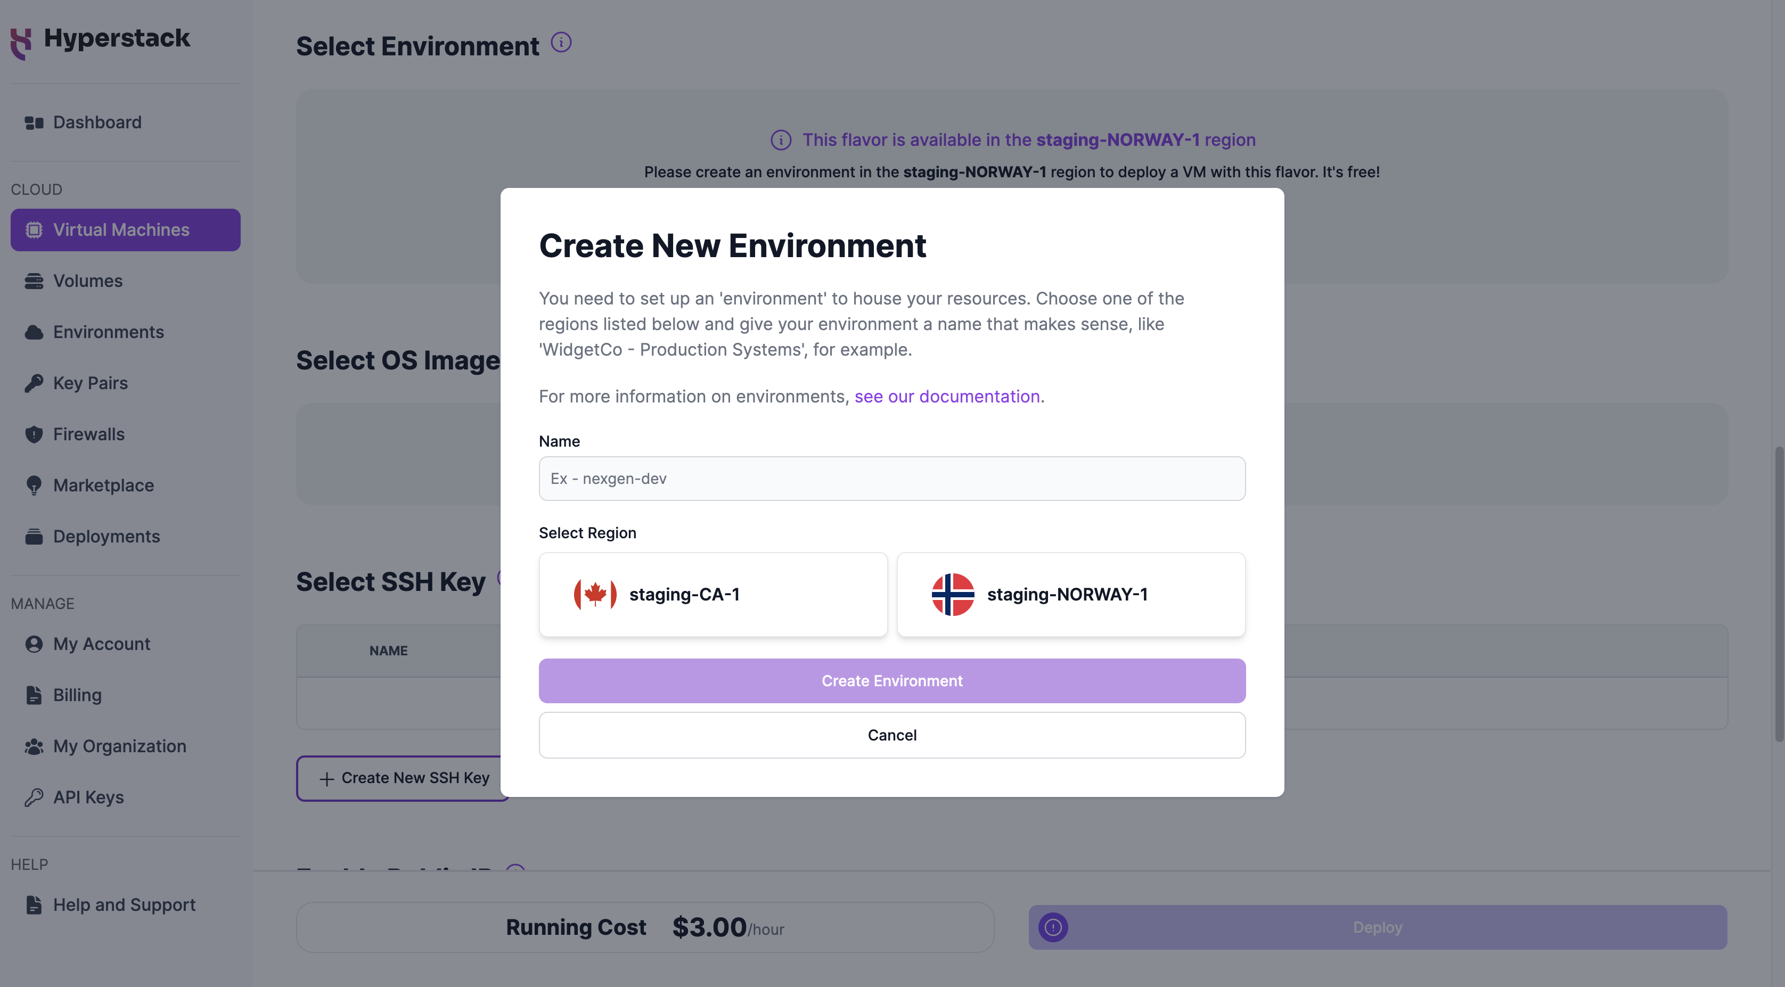Click the Deployments icon in sidebar

click(34, 537)
